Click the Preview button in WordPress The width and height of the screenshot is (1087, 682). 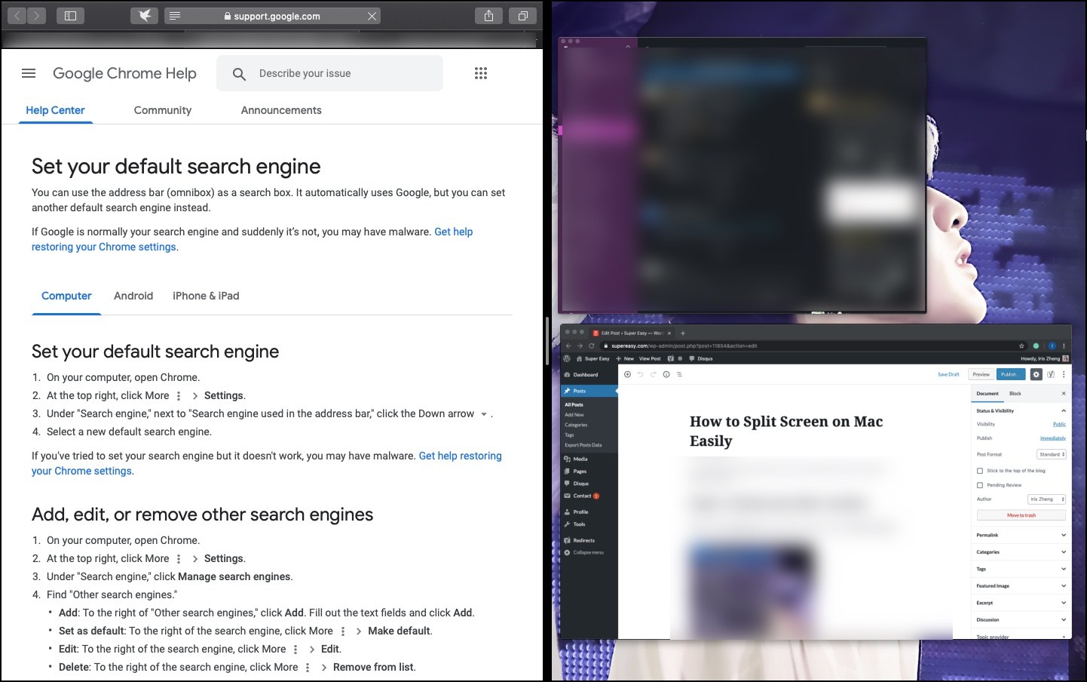pyautogui.click(x=981, y=374)
